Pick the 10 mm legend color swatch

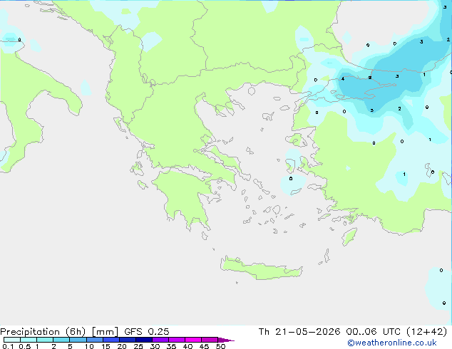94,340
